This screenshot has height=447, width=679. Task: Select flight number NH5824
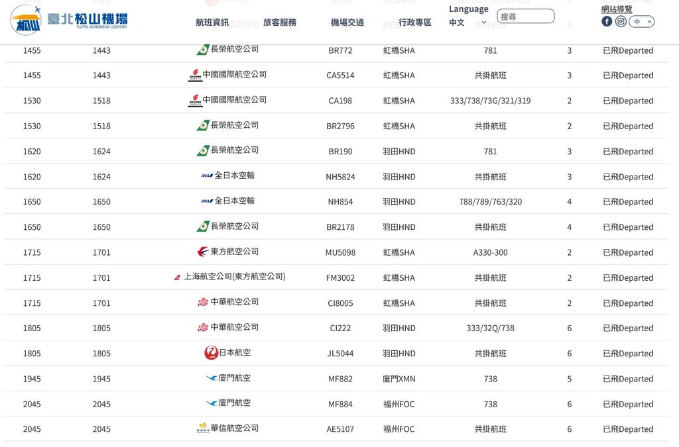coord(340,177)
